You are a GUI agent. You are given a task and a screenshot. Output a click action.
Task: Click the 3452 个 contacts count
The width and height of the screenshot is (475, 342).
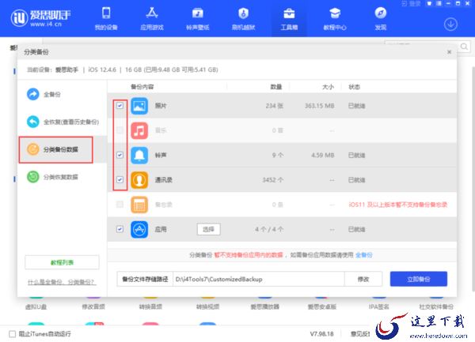point(272,180)
